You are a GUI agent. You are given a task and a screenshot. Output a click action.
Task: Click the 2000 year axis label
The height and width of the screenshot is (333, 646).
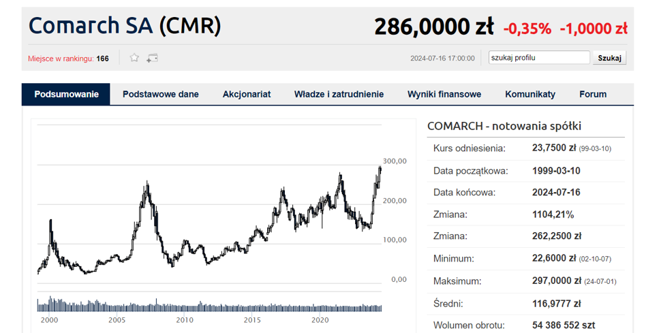point(50,320)
